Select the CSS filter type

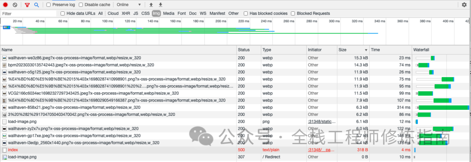pos(145,13)
